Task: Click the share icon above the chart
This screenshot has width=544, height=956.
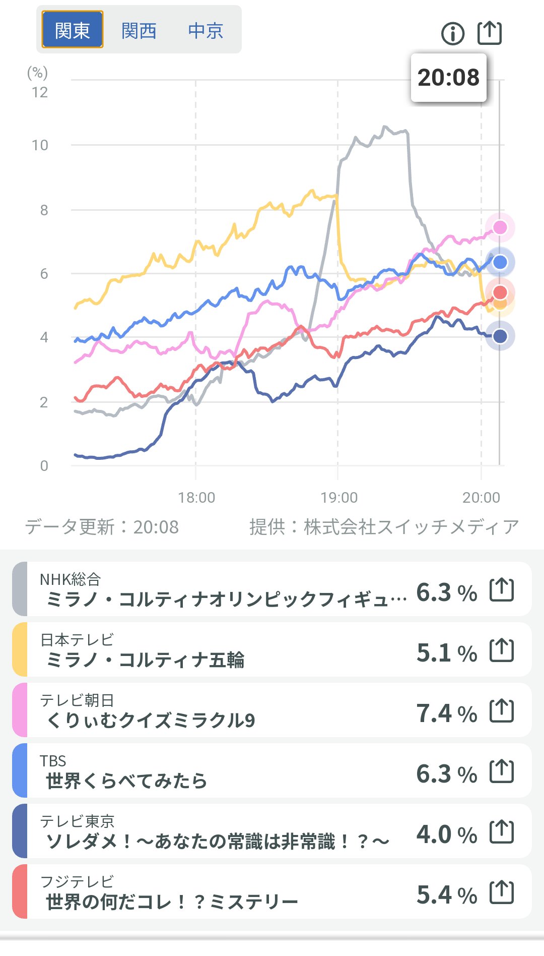Action: pos(489,33)
